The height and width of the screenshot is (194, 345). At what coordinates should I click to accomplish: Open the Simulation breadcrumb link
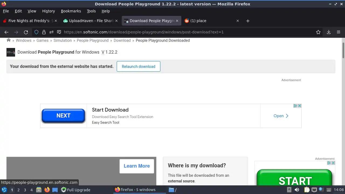click(x=63, y=40)
